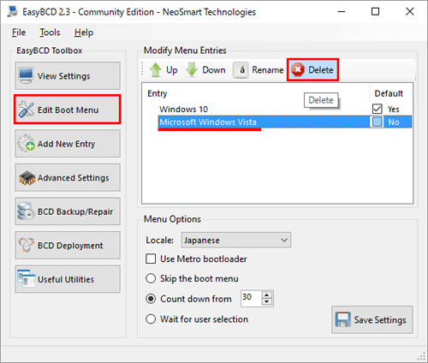Select Skip the boot menu option
This screenshot has height=363, width=428.
click(x=151, y=278)
